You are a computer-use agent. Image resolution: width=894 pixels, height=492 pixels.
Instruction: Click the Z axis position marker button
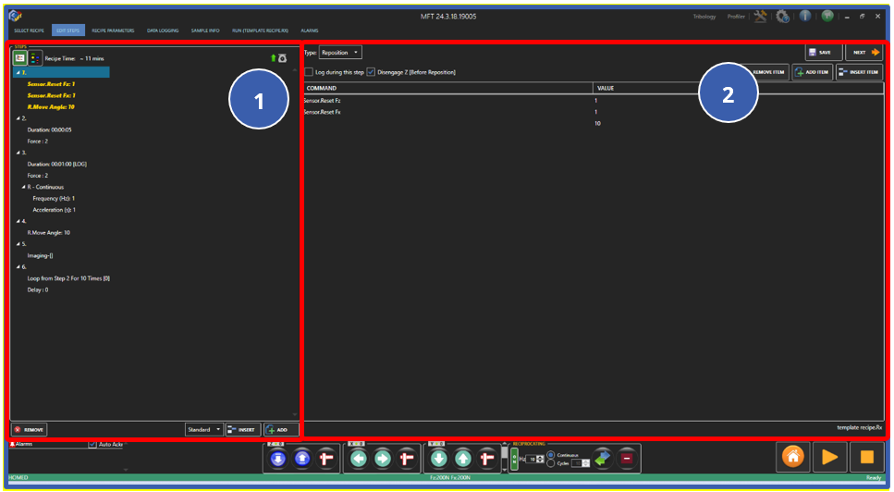[326, 459]
